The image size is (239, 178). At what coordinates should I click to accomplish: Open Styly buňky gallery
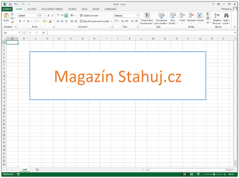pyautogui.click(x=173, y=19)
